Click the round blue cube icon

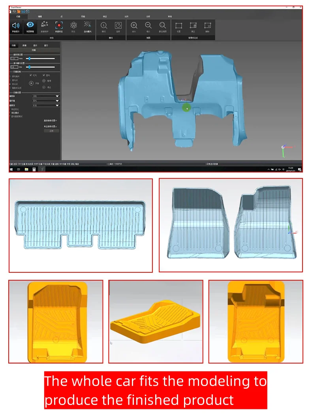28,11
